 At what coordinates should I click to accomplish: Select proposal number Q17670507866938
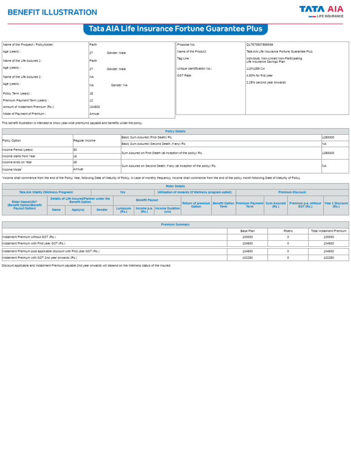pyautogui.click(x=260, y=44)
